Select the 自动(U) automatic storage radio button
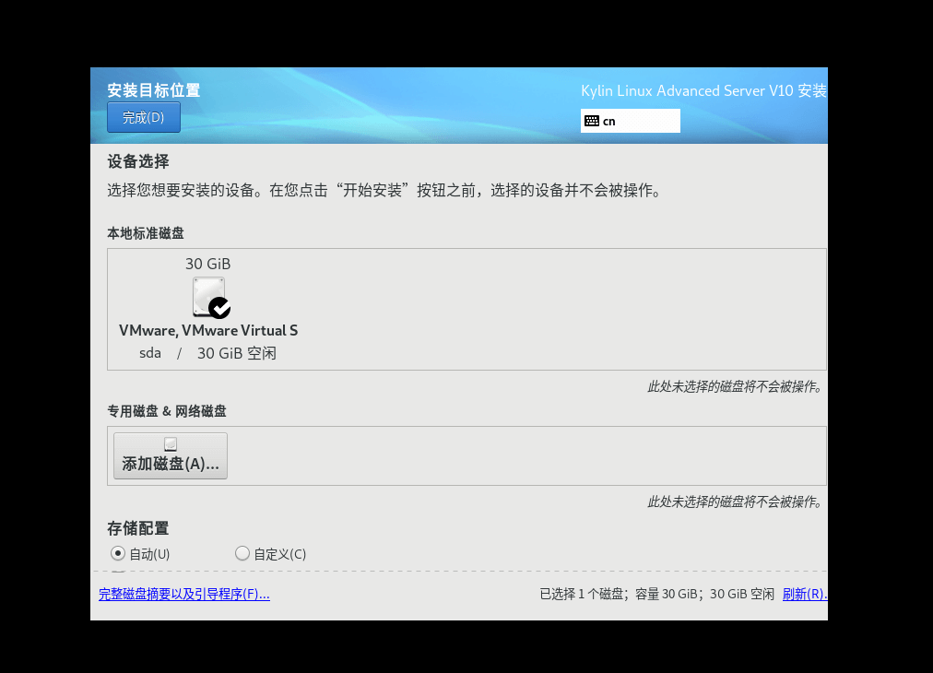Image resolution: width=933 pixels, height=673 pixels. click(118, 554)
